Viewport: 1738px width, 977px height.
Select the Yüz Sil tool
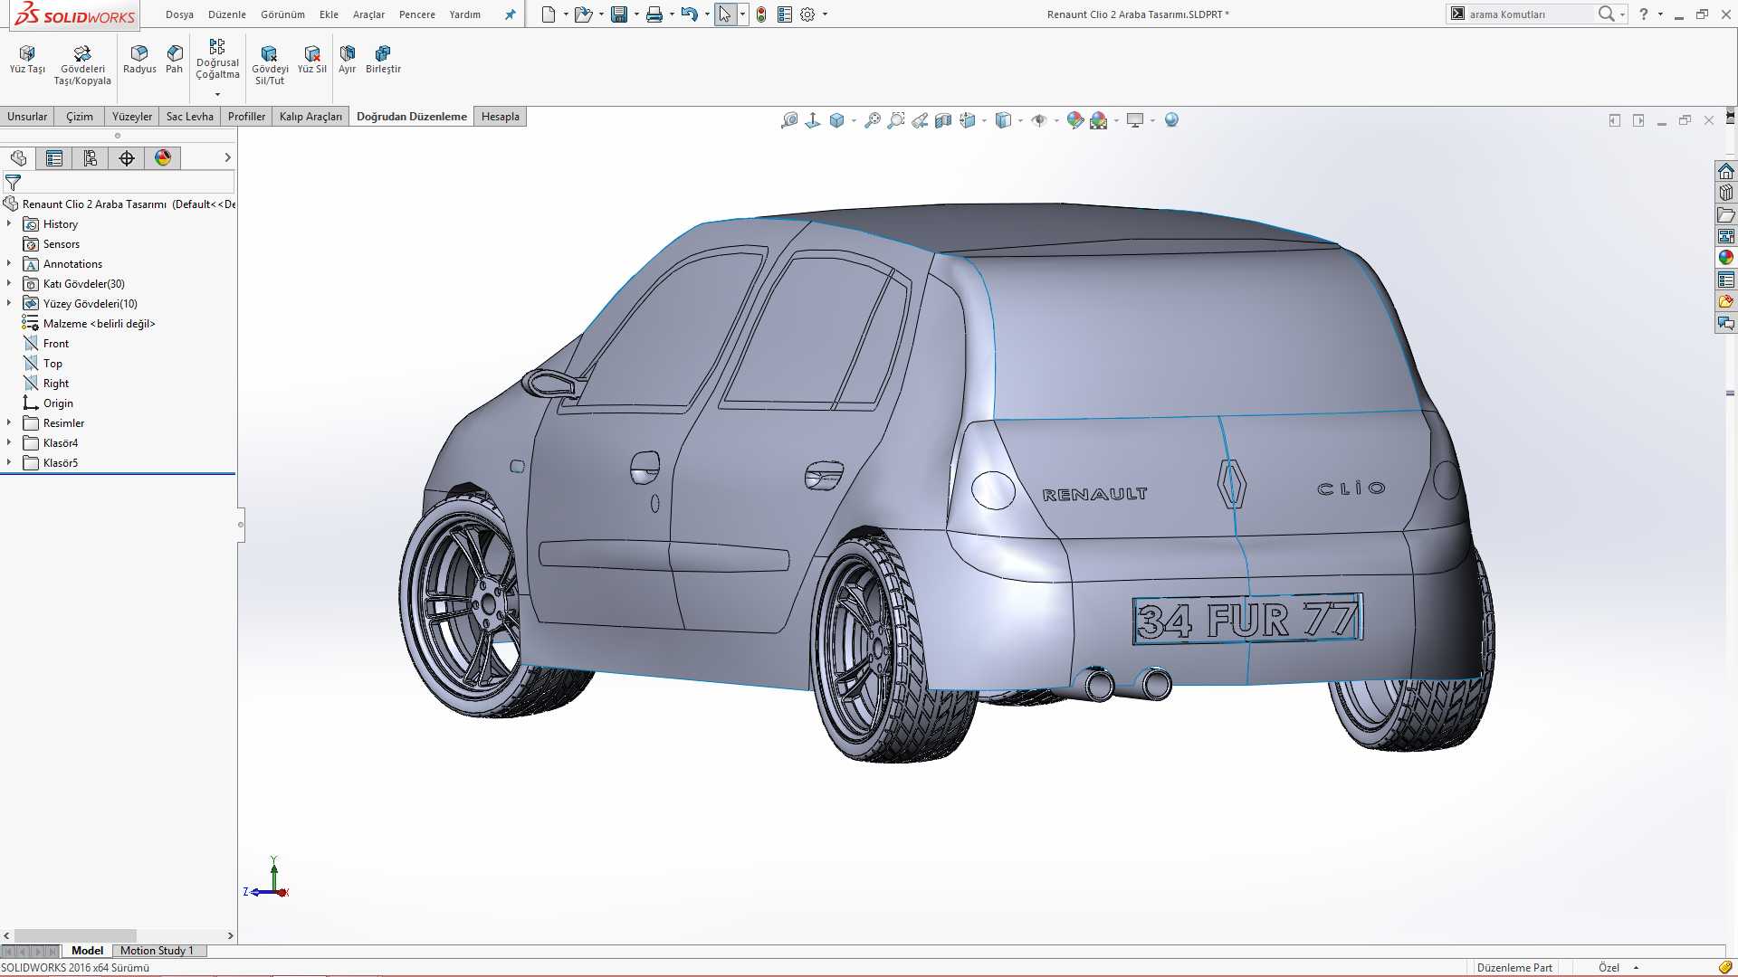(312, 61)
